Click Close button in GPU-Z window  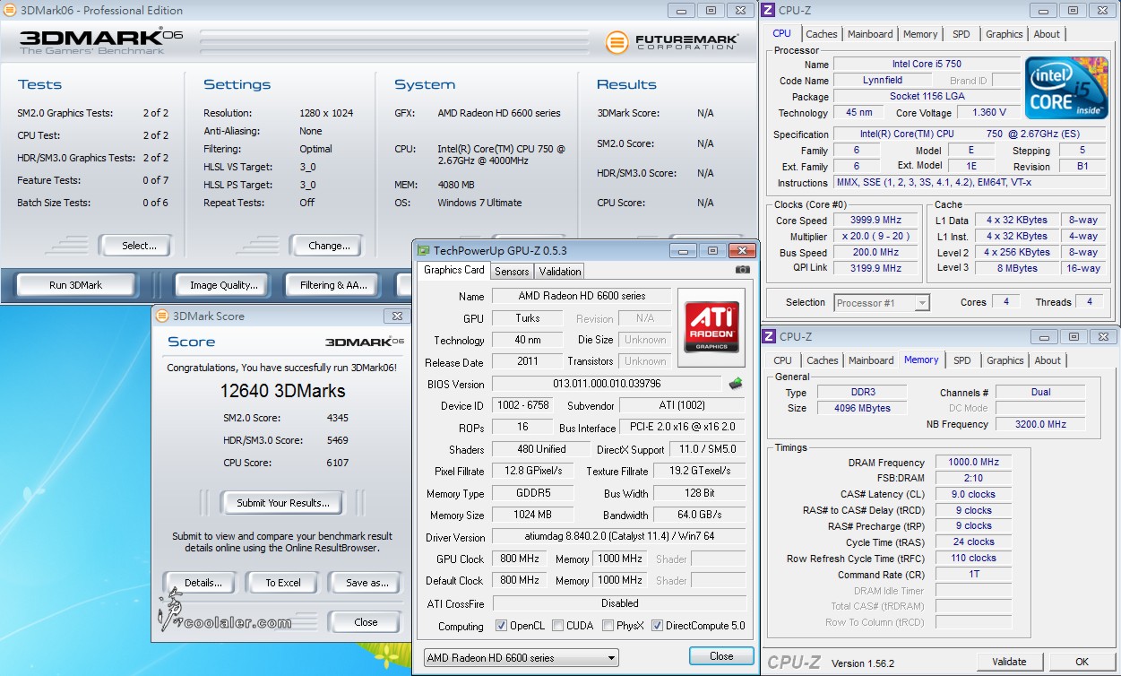click(721, 656)
